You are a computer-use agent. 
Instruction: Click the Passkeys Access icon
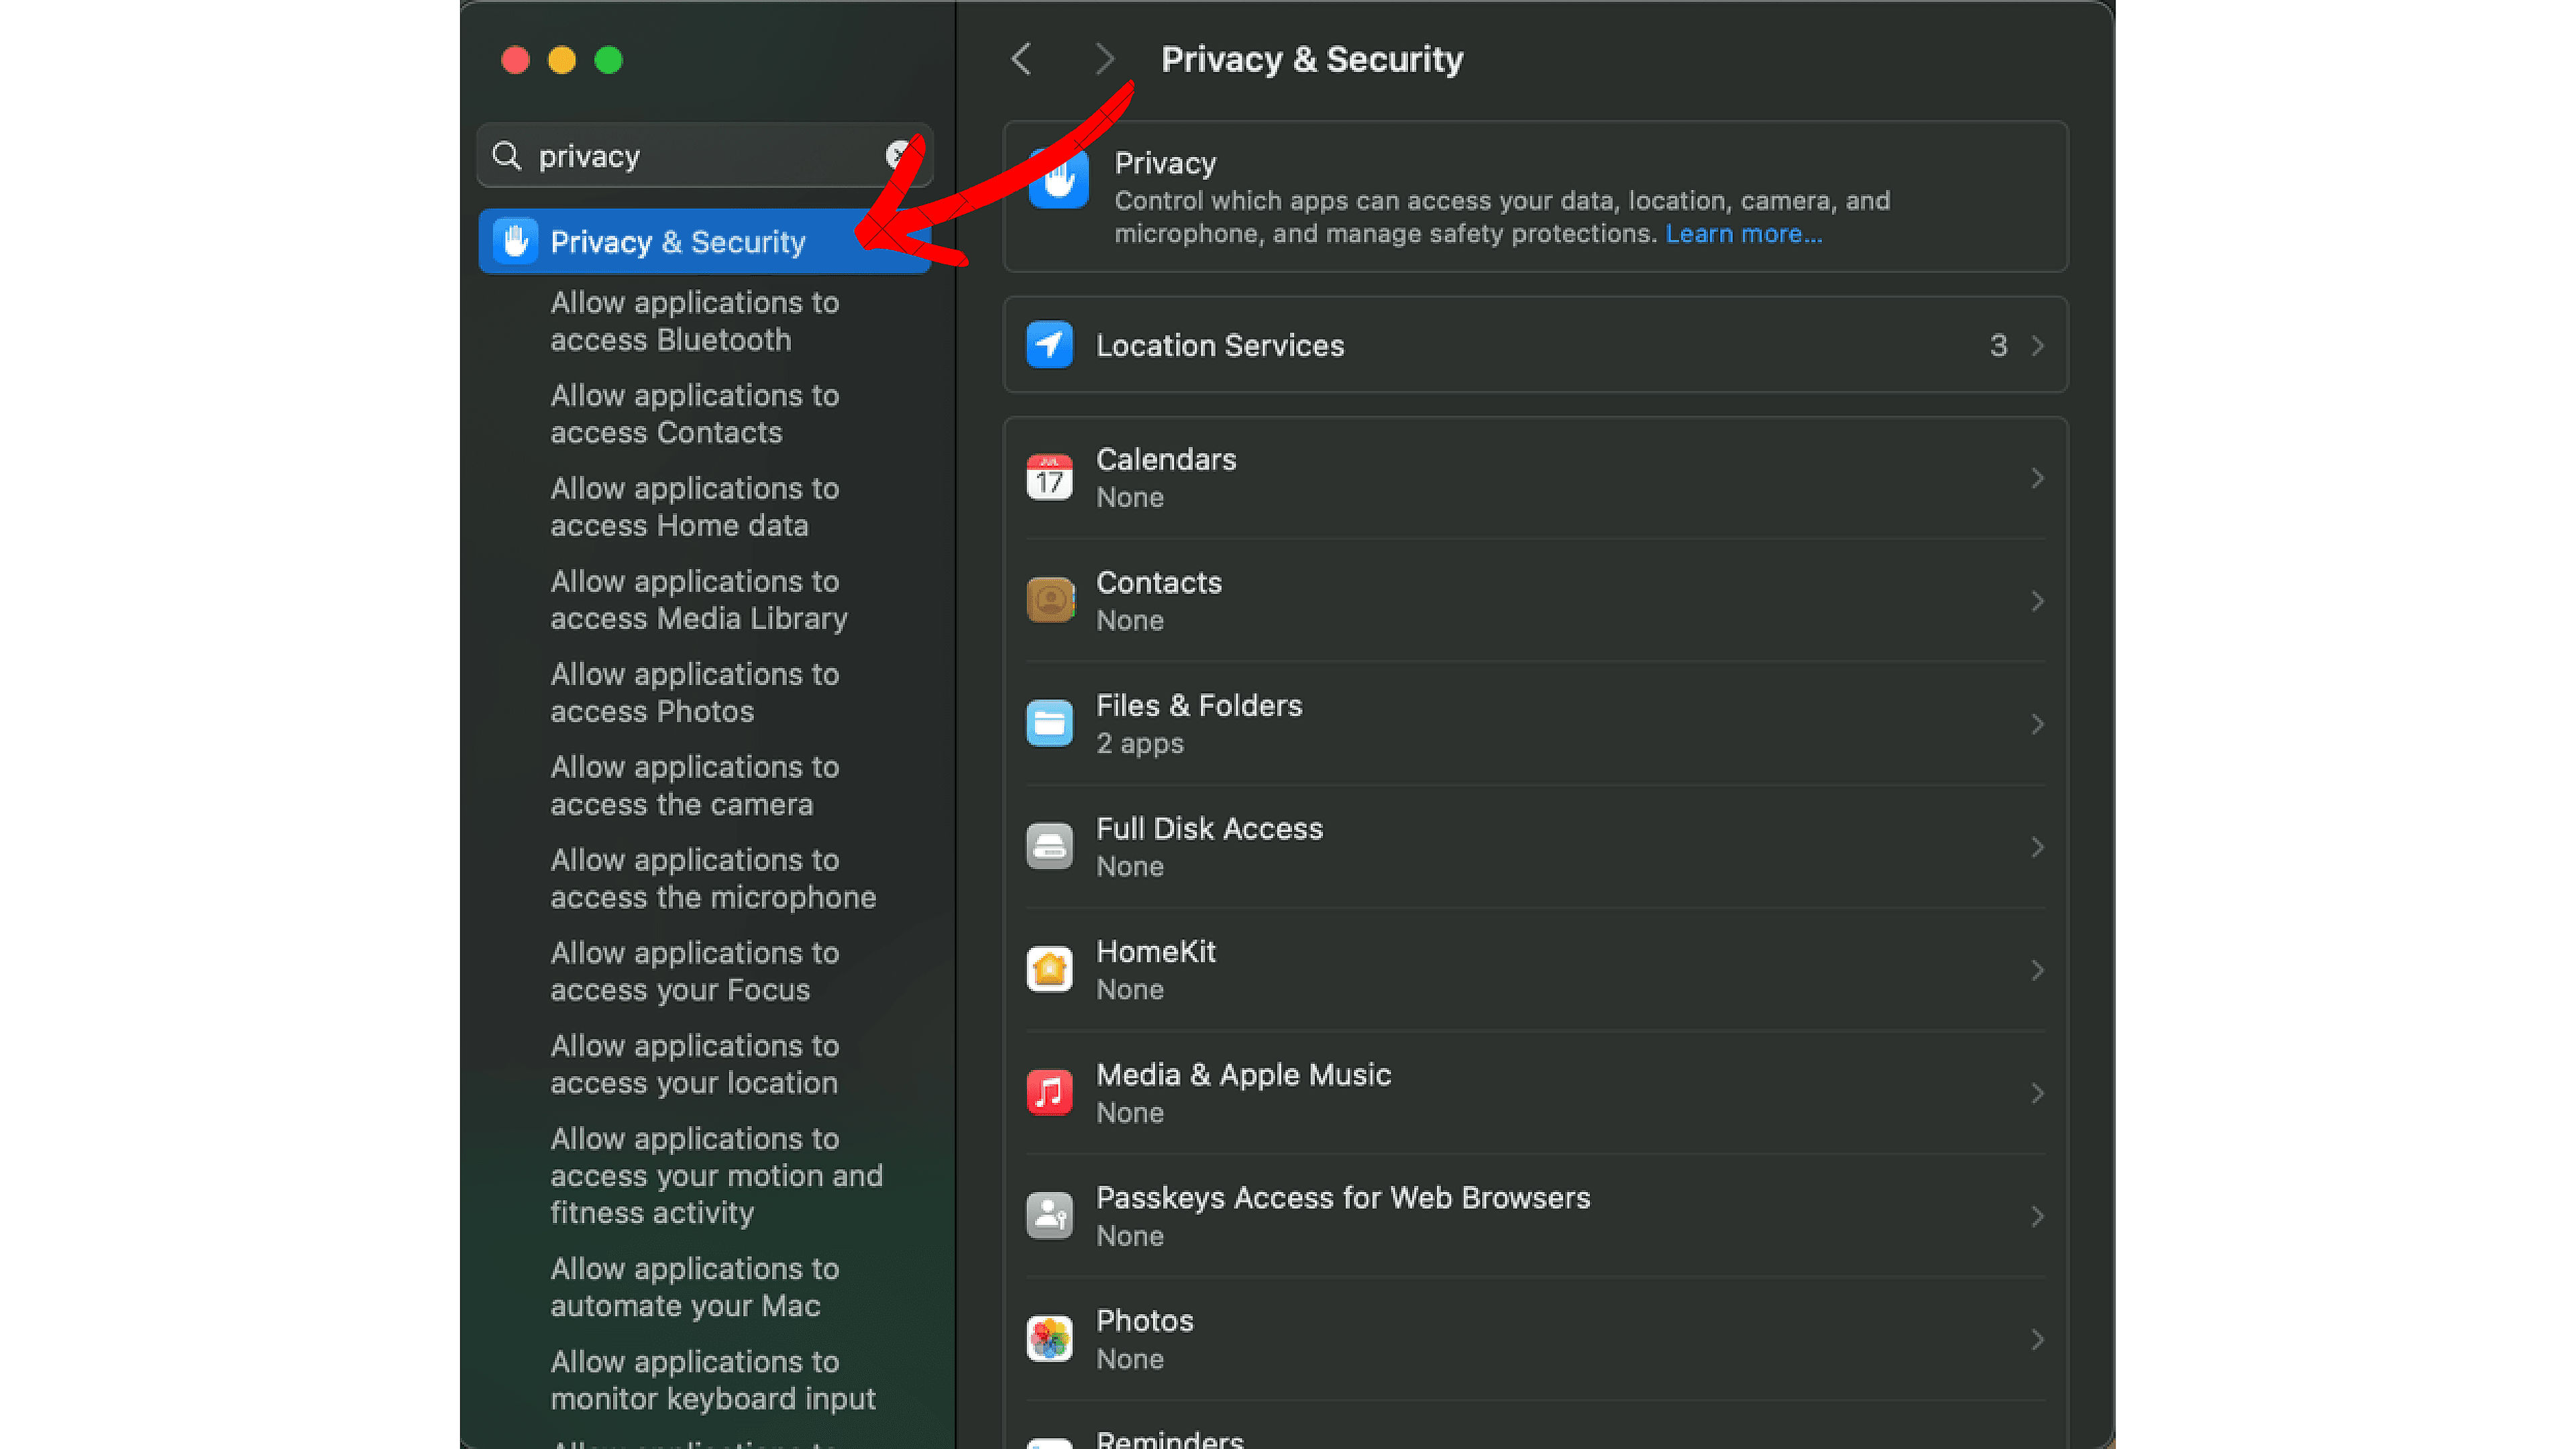tap(1049, 1216)
